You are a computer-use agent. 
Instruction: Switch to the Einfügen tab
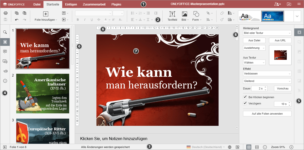pos(71,4)
